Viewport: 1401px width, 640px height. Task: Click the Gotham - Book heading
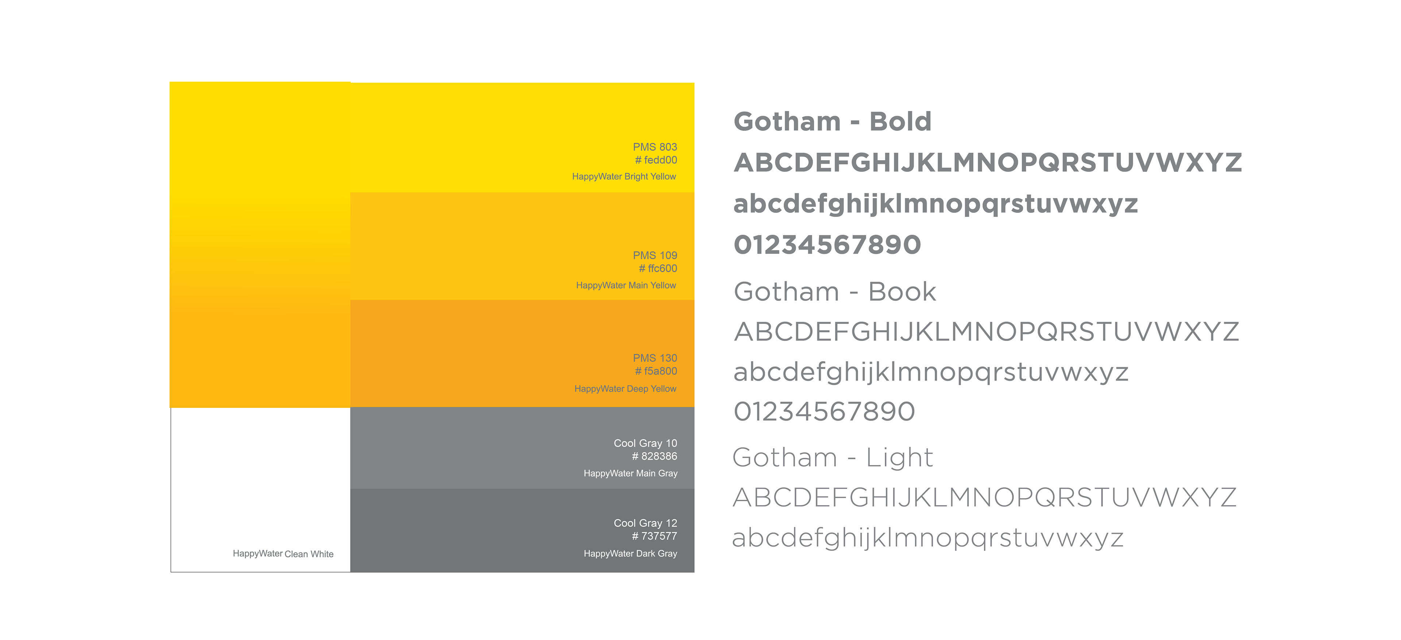(x=834, y=292)
